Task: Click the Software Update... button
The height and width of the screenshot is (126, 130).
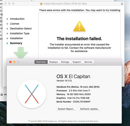Action: (90, 109)
